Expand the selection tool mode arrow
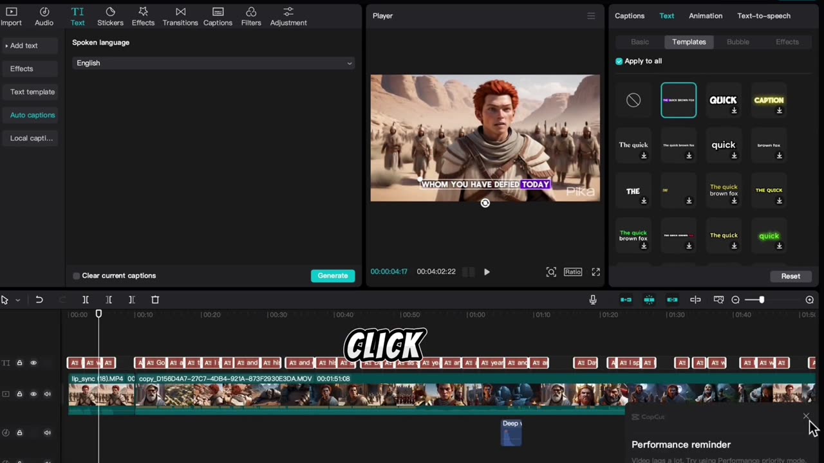Viewport: 824px width, 463px height. pos(17,300)
